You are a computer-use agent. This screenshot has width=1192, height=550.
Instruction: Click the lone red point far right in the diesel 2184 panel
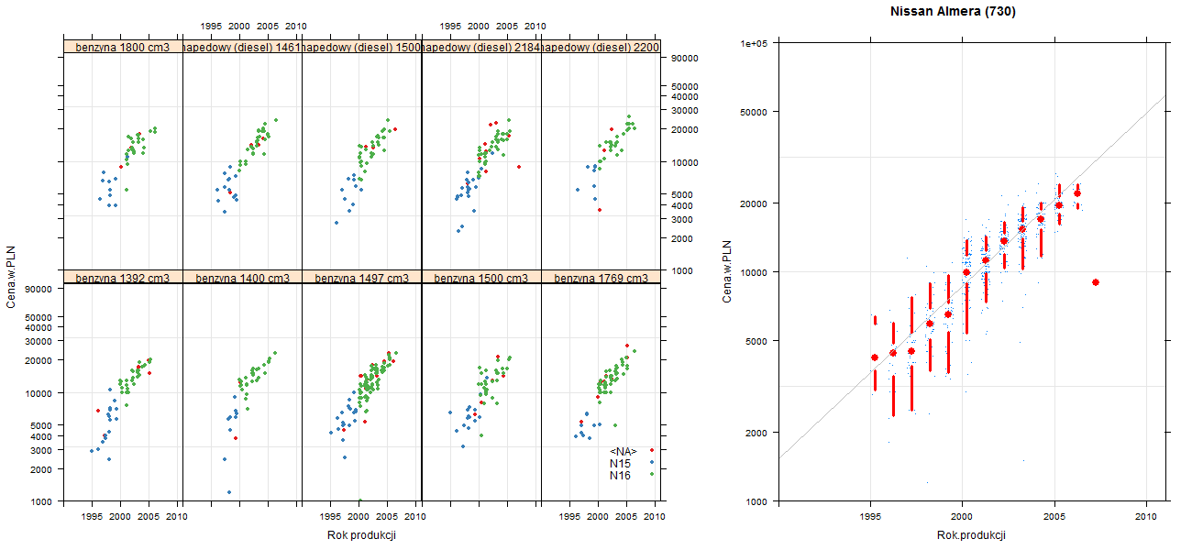coord(519,167)
